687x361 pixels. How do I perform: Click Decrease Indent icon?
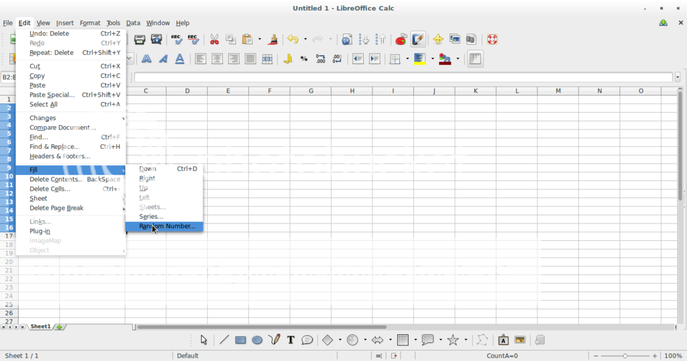tap(358, 58)
